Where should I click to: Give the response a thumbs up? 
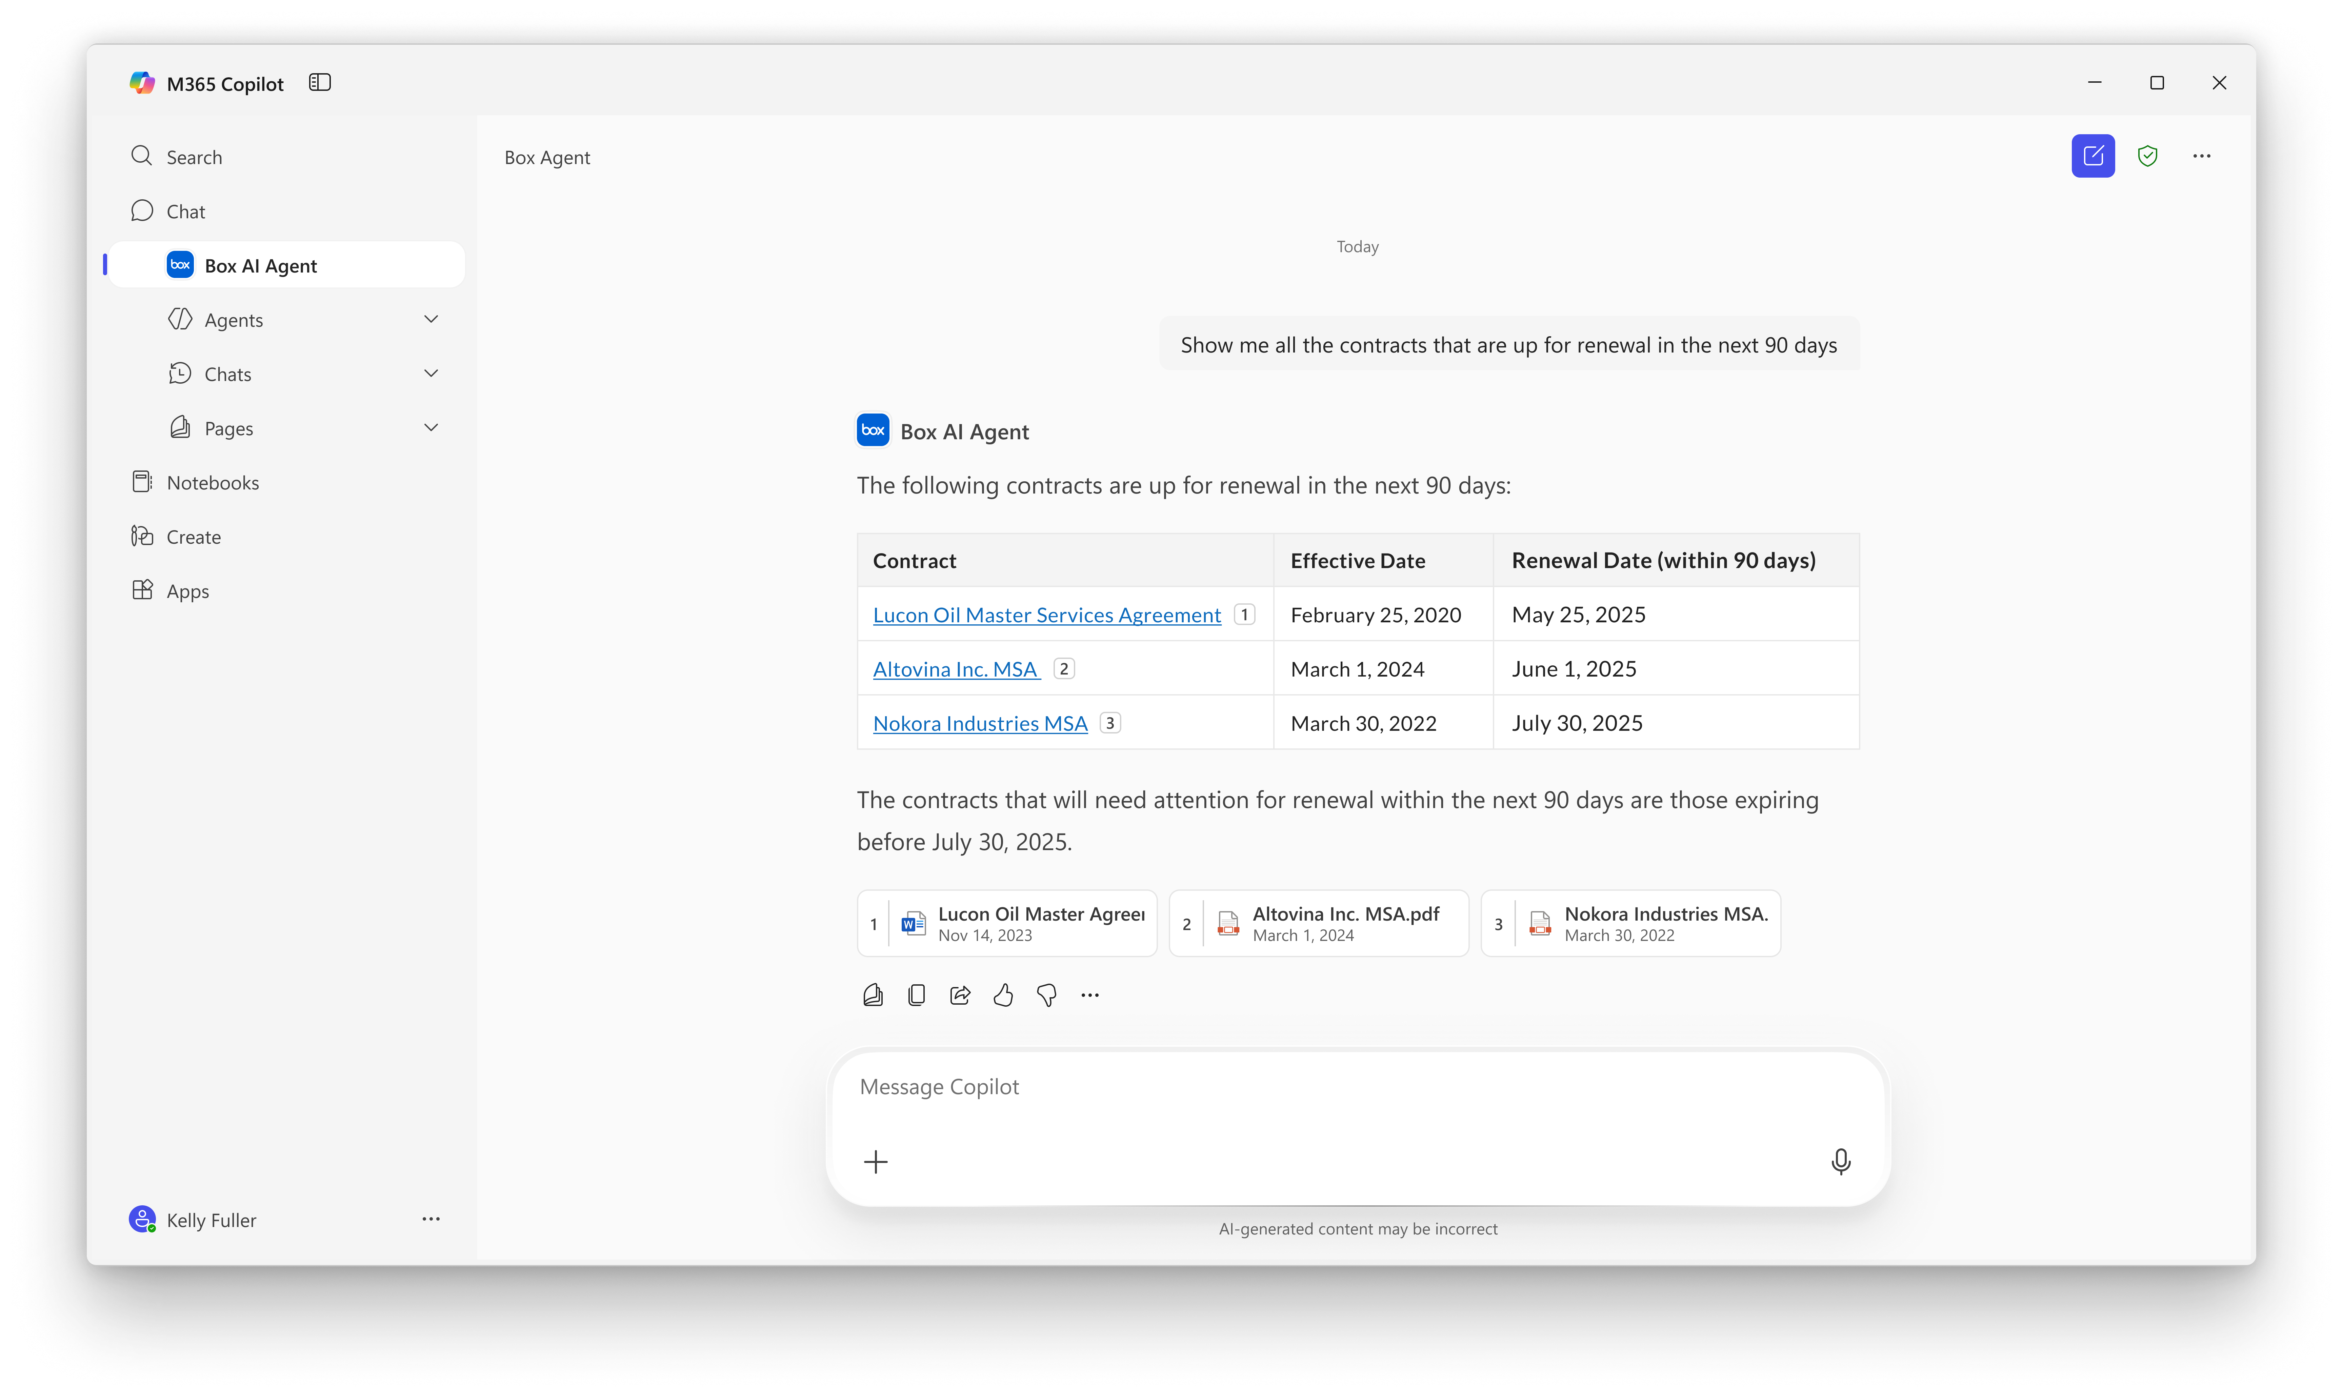click(1003, 996)
